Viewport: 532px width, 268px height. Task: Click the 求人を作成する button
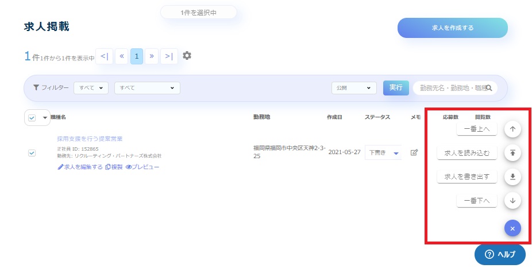click(452, 28)
